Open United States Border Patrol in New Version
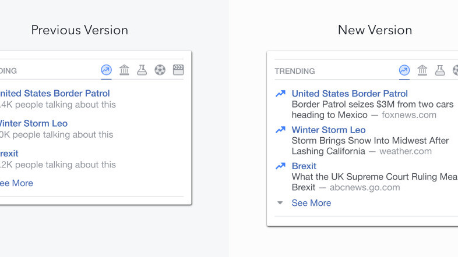Viewport: 458px width, 257px height. 350,94
